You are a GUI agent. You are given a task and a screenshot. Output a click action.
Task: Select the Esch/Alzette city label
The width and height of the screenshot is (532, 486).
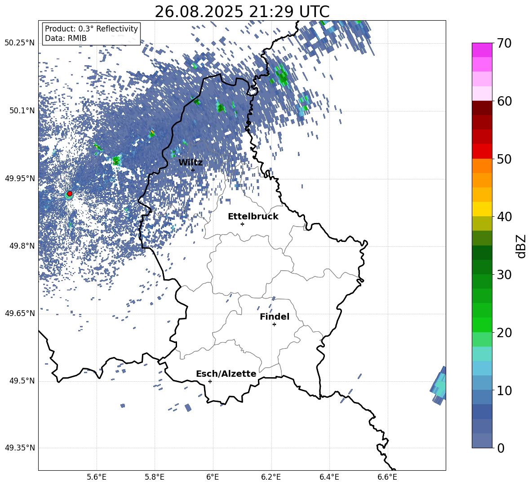226,374
